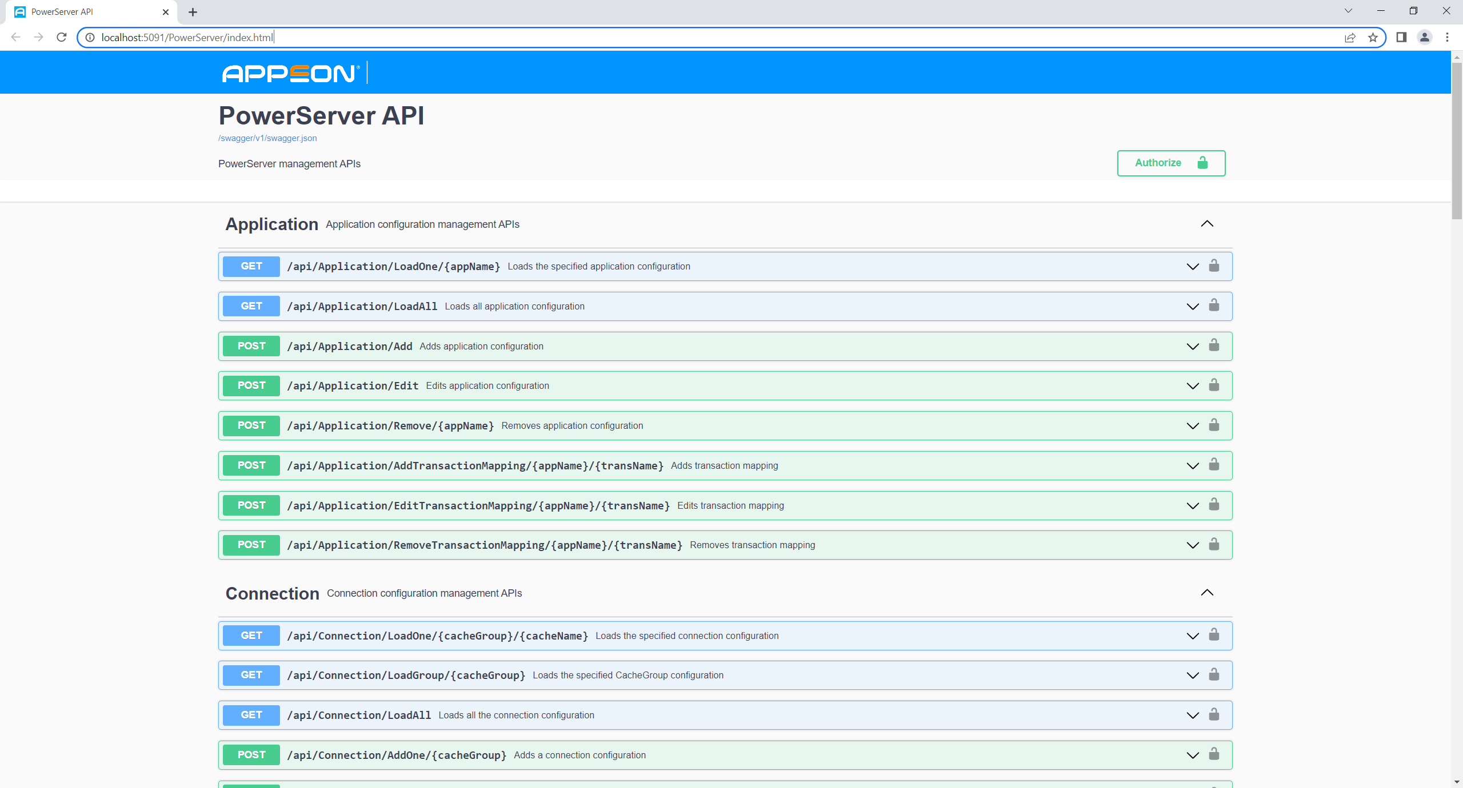Click the POST icon for Application Add

click(251, 345)
